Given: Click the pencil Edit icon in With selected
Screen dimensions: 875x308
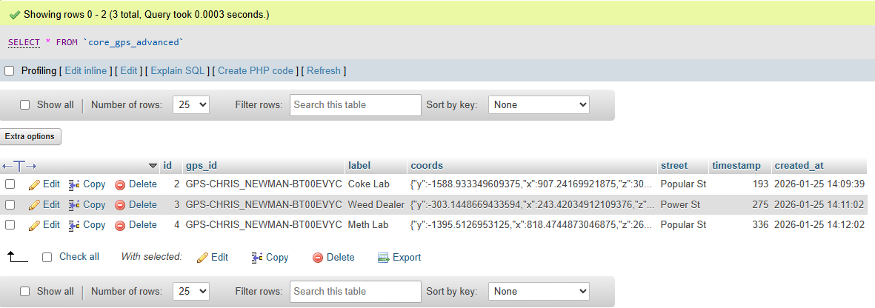Looking at the screenshot, I should point(202,258).
